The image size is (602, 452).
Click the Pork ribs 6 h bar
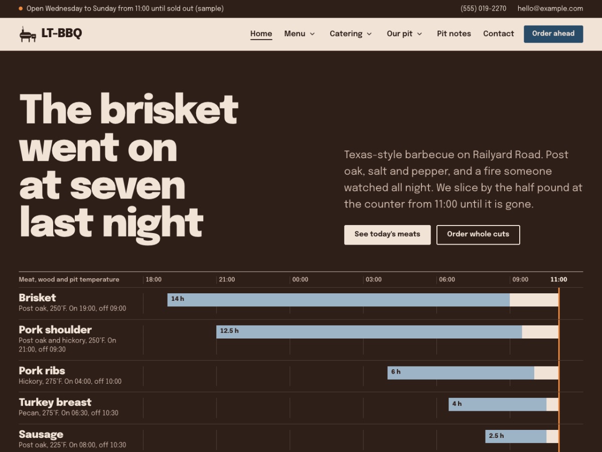point(461,373)
